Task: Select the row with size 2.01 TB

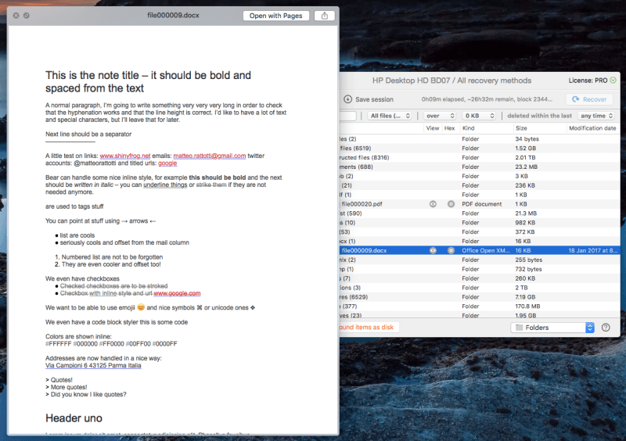Action: pos(480,158)
